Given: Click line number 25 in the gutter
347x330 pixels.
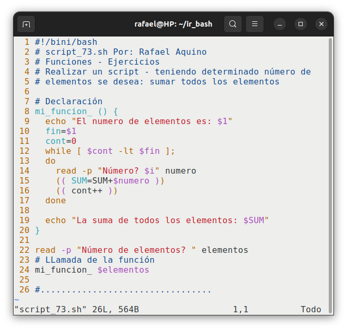Looking at the screenshot, I should point(24,280).
